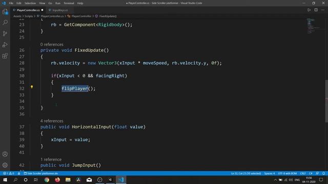The height and width of the screenshot is (184, 328).
Task: Open the Run and Debug view
Action: [x=5, y=44]
